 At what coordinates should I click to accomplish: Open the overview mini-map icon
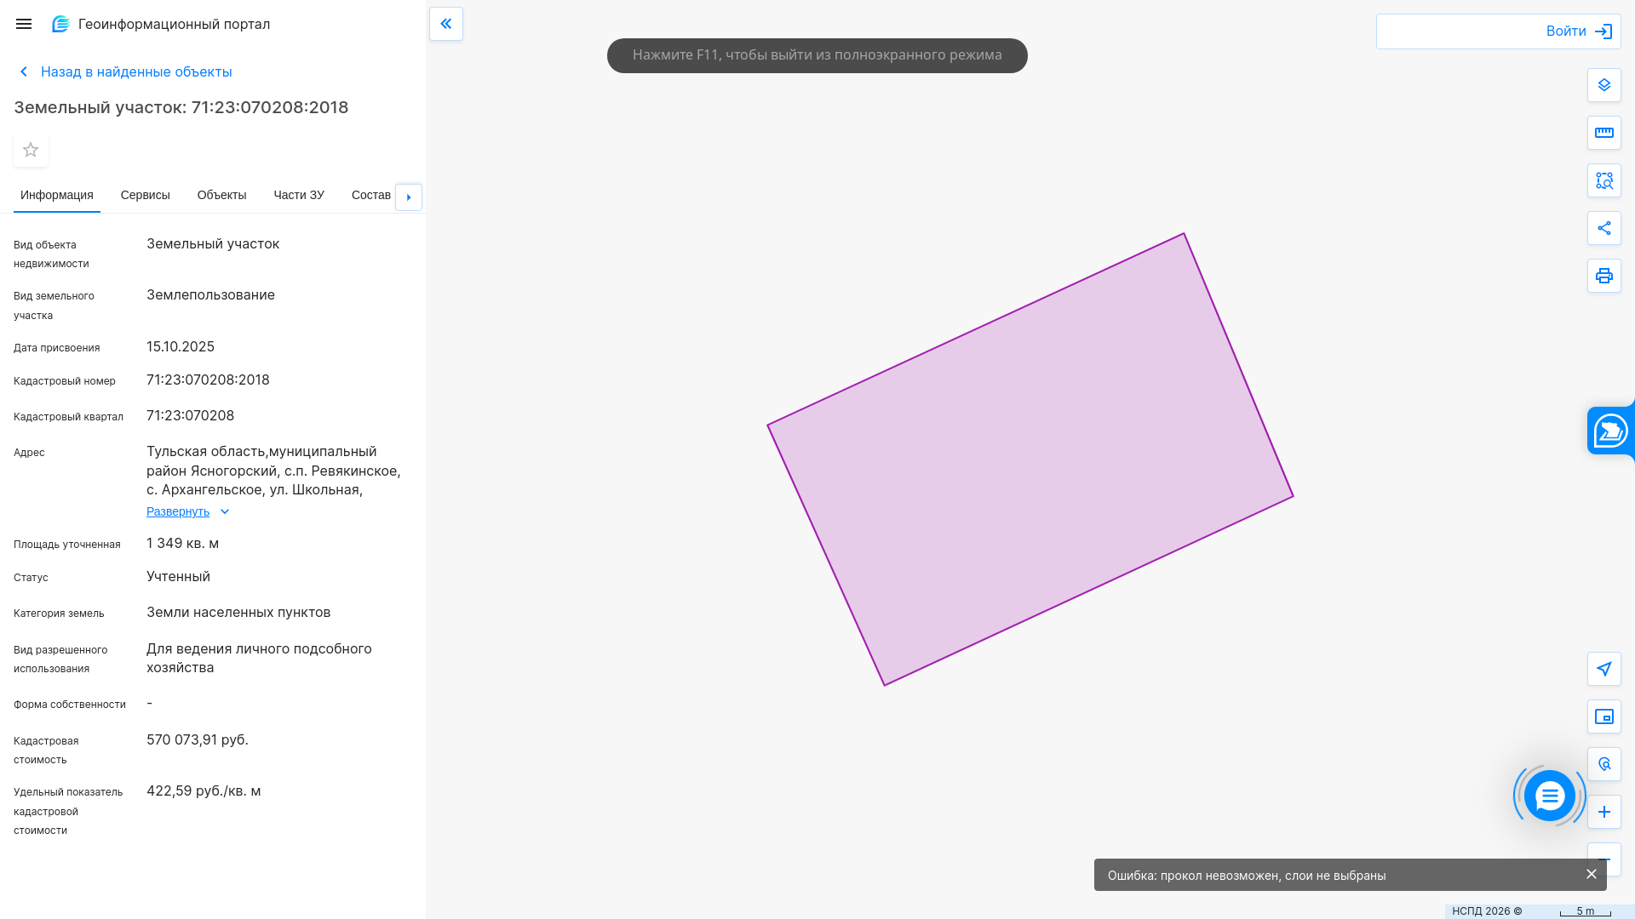click(x=1603, y=716)
